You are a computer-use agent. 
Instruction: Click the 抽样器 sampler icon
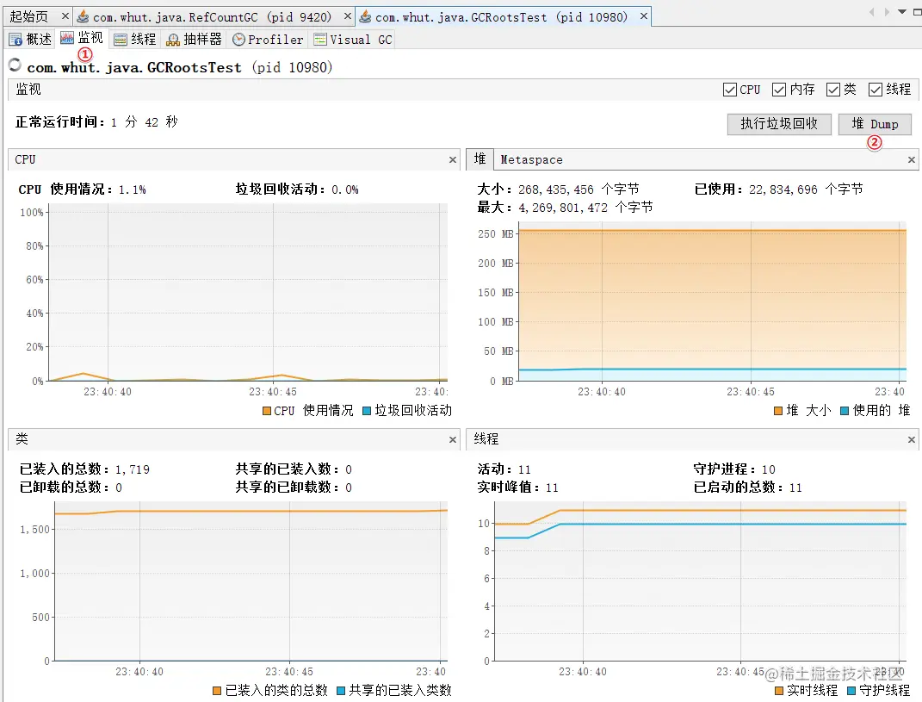pyautogui.click(x=173, y=40)
